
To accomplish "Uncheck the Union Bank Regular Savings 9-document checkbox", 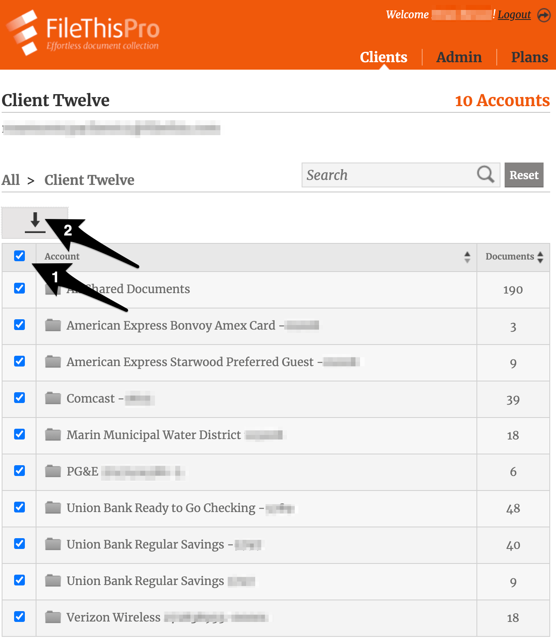I will click(19, 580).
